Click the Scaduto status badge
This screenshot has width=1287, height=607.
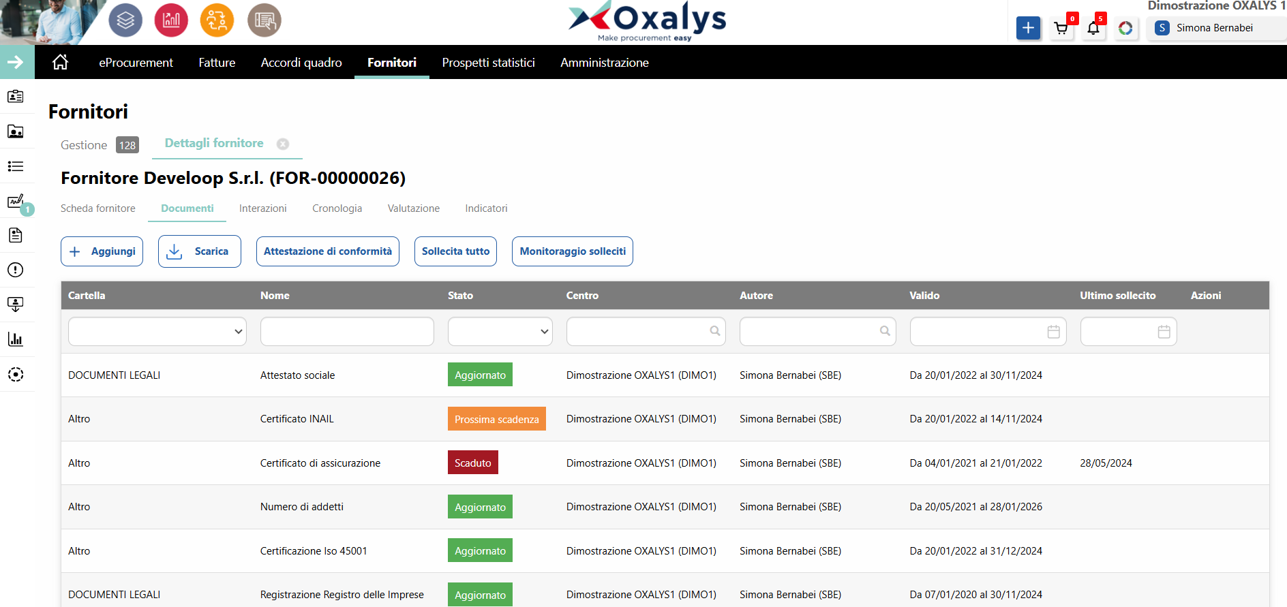point(472,463)
